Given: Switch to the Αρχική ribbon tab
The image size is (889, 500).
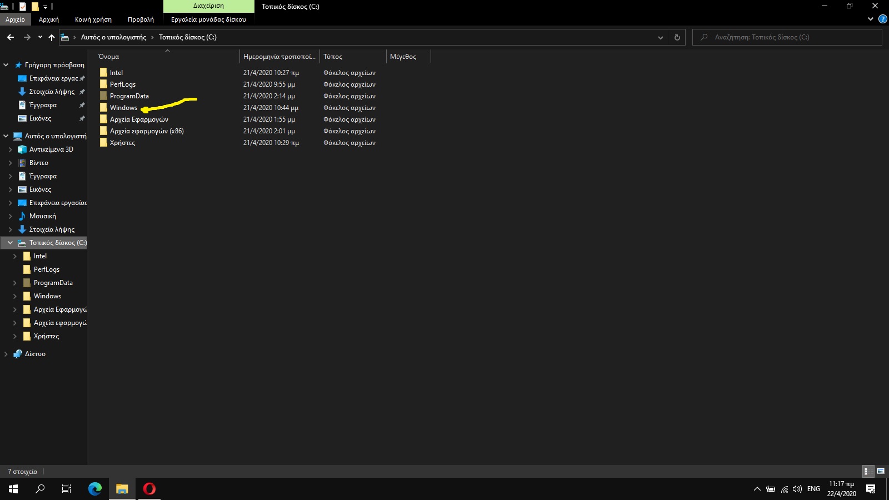Looking at the screenshot, I should (x=49, y=19).
